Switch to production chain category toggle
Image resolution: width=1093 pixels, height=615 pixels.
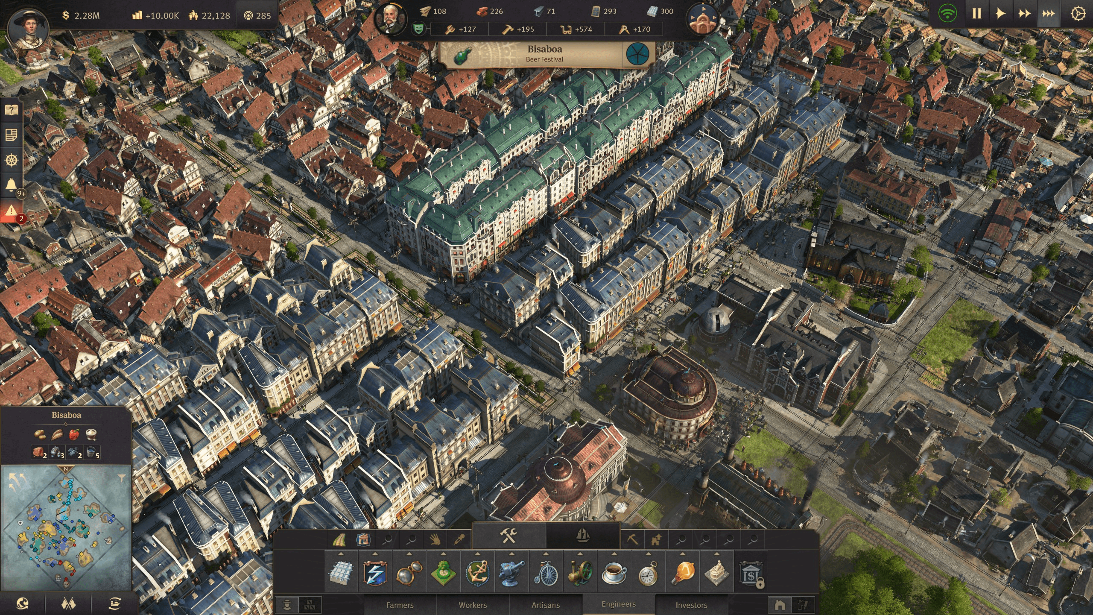(x=310, y=605)
